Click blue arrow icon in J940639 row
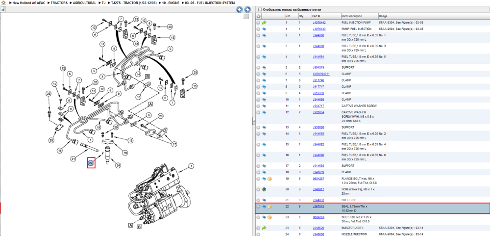Image resolution: width=490 pixels, height=236 pixels. coord(264,172)
